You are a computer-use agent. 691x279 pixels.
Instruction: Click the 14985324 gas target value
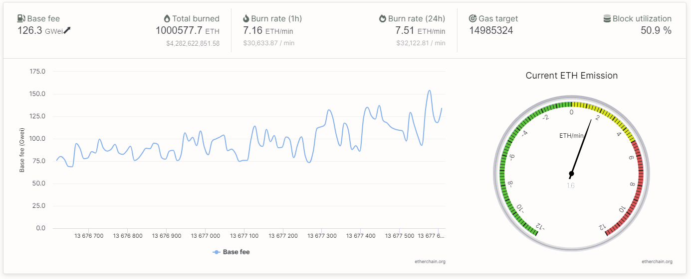[x=491, y=30]
